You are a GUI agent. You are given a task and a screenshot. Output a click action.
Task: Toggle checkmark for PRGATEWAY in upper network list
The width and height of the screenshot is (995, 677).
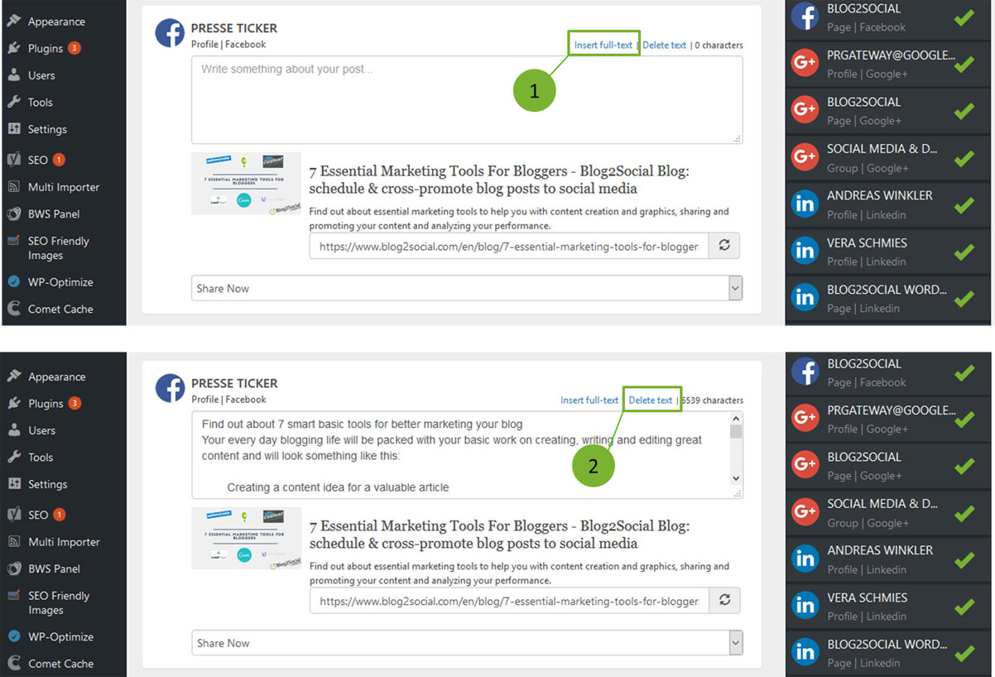tap(964, 64)
